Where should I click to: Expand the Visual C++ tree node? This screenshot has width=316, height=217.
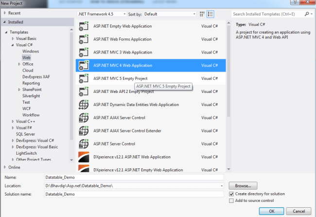point(13,122)
